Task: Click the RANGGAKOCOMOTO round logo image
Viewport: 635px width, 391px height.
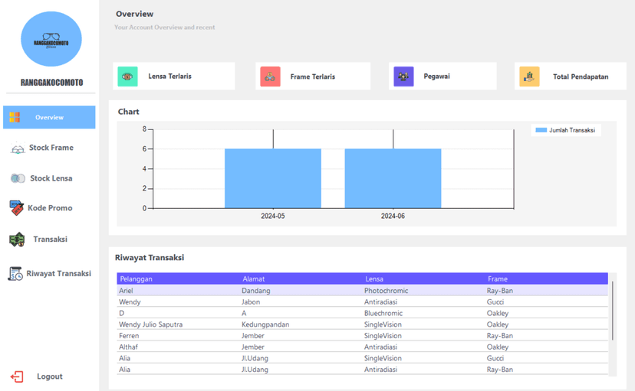Action: [51, 40]
